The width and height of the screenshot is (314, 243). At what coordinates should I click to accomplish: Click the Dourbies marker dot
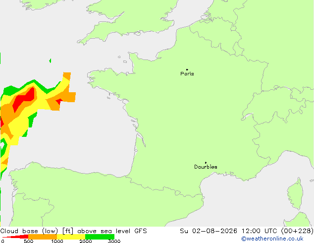(206, 163)
